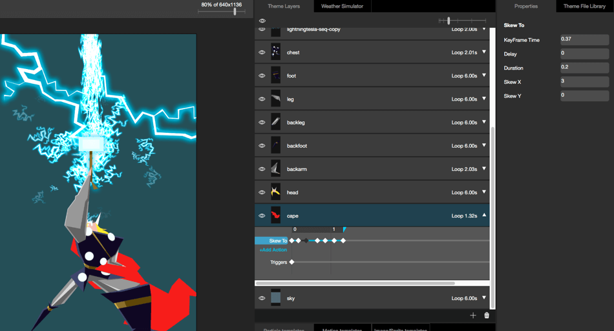Hide the cape layer
Image resolution: width=614 pixels, height=331 pixels.
pyautogui.click(x=262, y=216)
